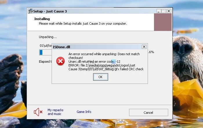
Task: Toggle the muted speaker music icon
Action: pyautogui.click(x=38, y=112)
